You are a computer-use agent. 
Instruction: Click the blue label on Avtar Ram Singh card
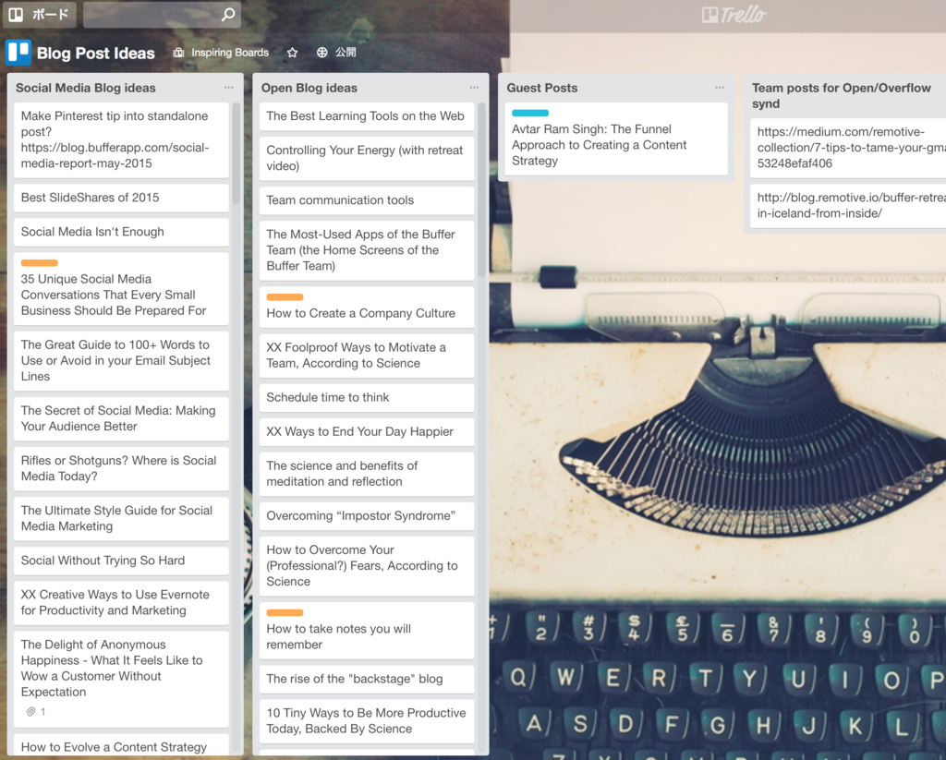pyautogui.click(x=530, y=113)
